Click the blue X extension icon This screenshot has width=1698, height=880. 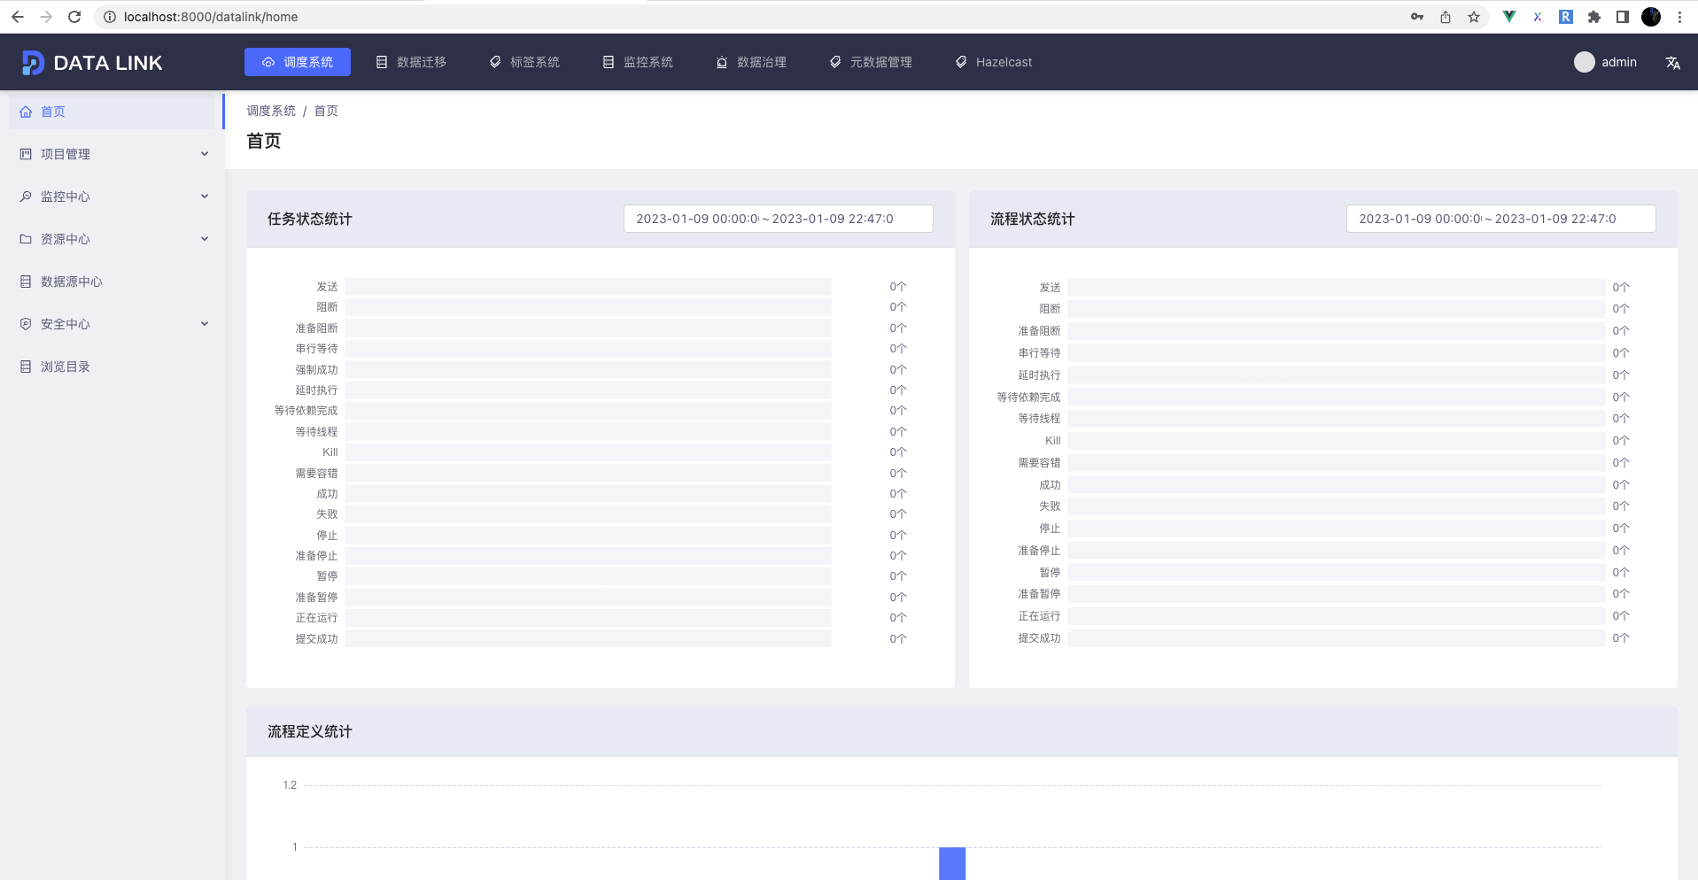tap(1538, 17)
